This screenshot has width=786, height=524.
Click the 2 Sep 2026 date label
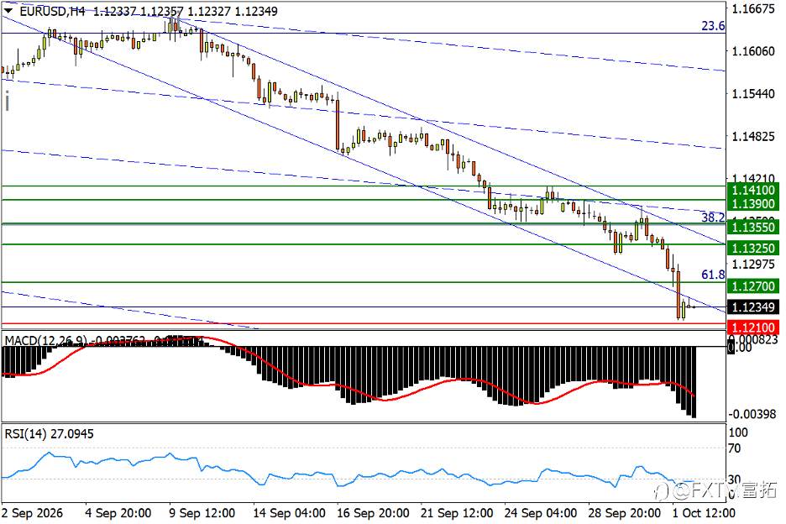(x=33, y=513)
